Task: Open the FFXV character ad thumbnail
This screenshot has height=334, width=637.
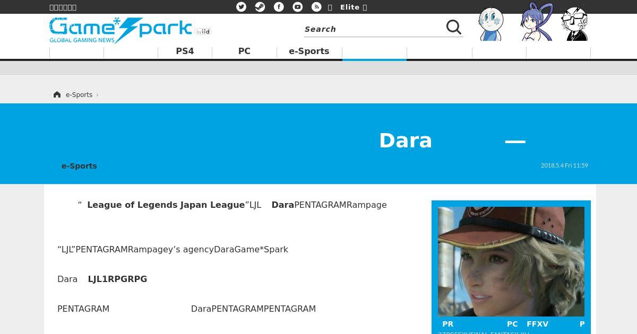Action: [511, 261]
